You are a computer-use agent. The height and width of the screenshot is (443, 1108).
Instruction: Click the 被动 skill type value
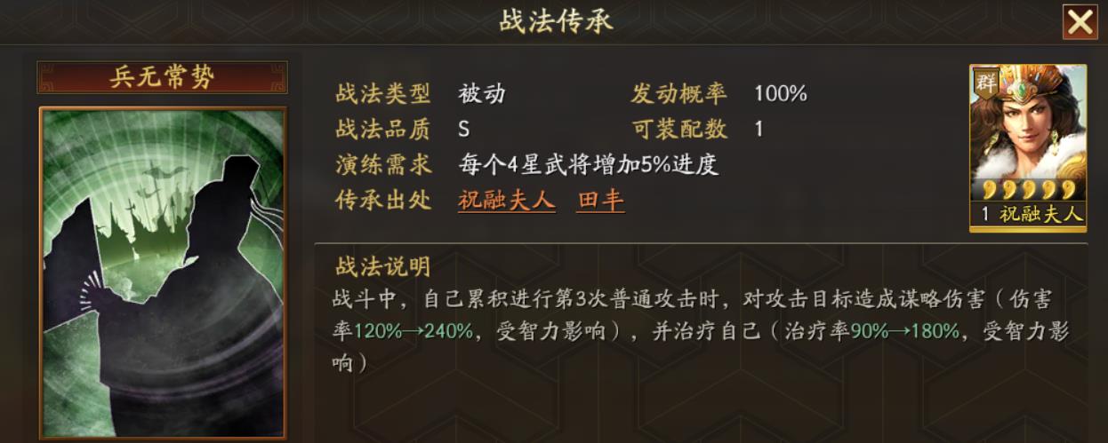coord(482,93)
